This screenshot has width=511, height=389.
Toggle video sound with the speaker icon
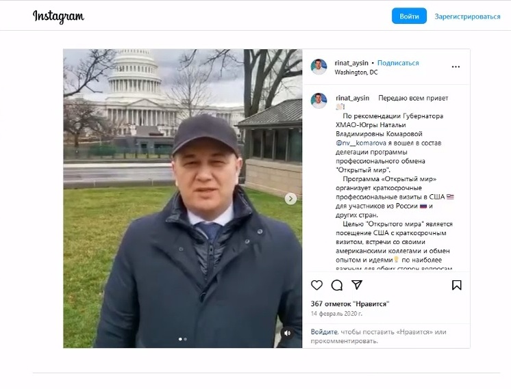[287, 333]
